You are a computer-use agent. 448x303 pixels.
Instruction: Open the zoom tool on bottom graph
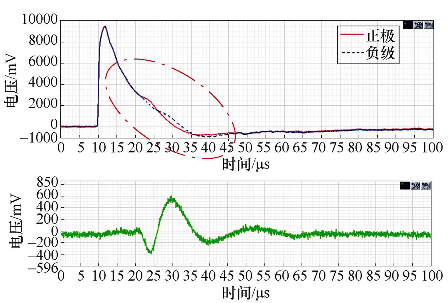(x=416, y=186)
